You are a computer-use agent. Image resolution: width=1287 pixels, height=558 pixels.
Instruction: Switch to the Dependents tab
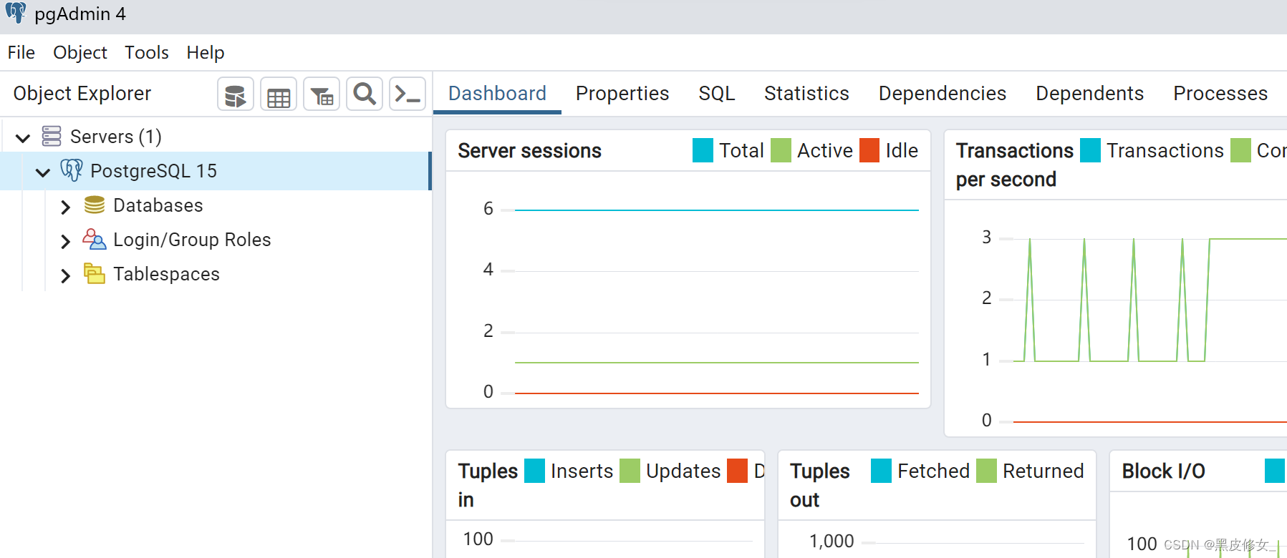(x=1089, y=93)
